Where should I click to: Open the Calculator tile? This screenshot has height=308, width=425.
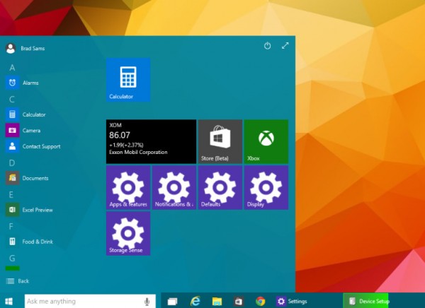pyautogui.click(x=127, y=79)
